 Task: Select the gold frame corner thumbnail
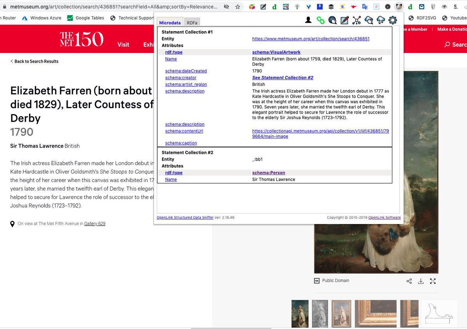pos(376,313)
